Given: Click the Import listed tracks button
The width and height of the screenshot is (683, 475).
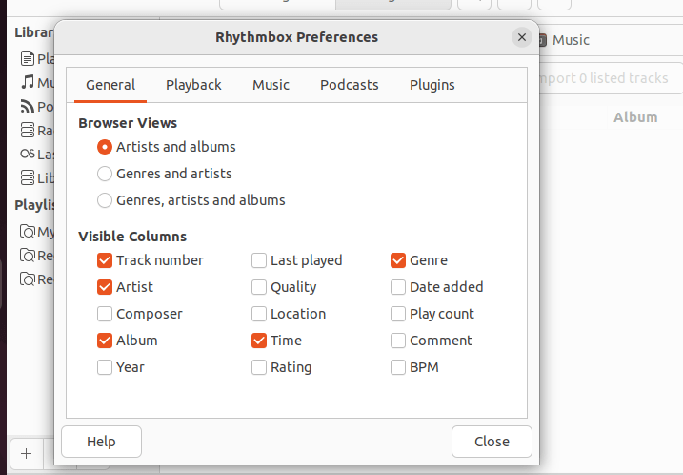Looking at the screenshot, I should (x=611, y=78).
